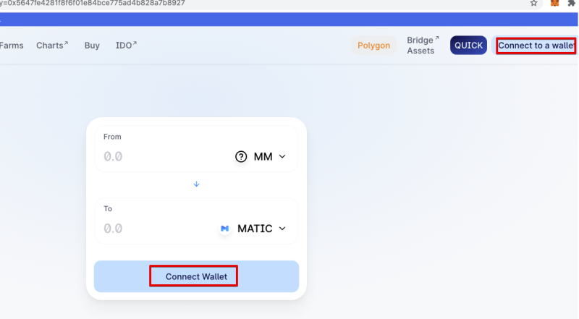Click the question mark MM token icon
The image size is (579, 319).
point(241,156)
